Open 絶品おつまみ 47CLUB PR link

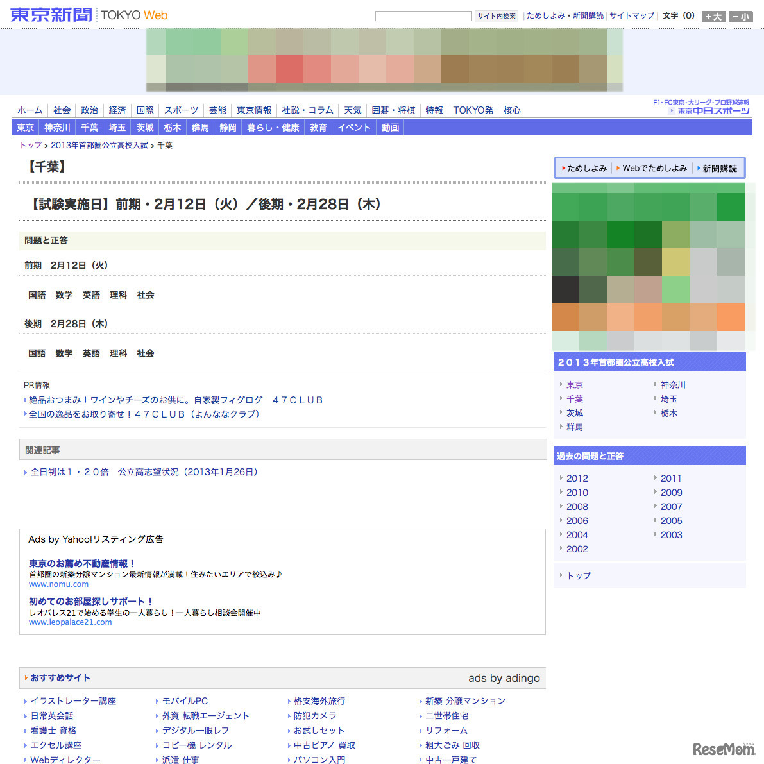pos(175,400)
